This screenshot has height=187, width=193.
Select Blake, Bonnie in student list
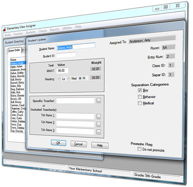(18, 96)
